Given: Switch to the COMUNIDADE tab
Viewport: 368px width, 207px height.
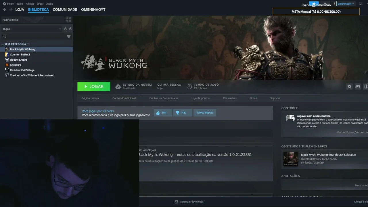Looking at the screenshot, I should point(65,9).
